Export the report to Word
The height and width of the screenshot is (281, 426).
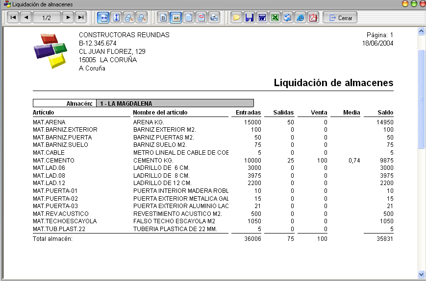[x=262, y=18]
